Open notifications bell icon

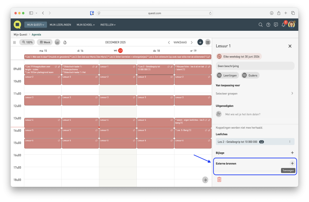283,25
